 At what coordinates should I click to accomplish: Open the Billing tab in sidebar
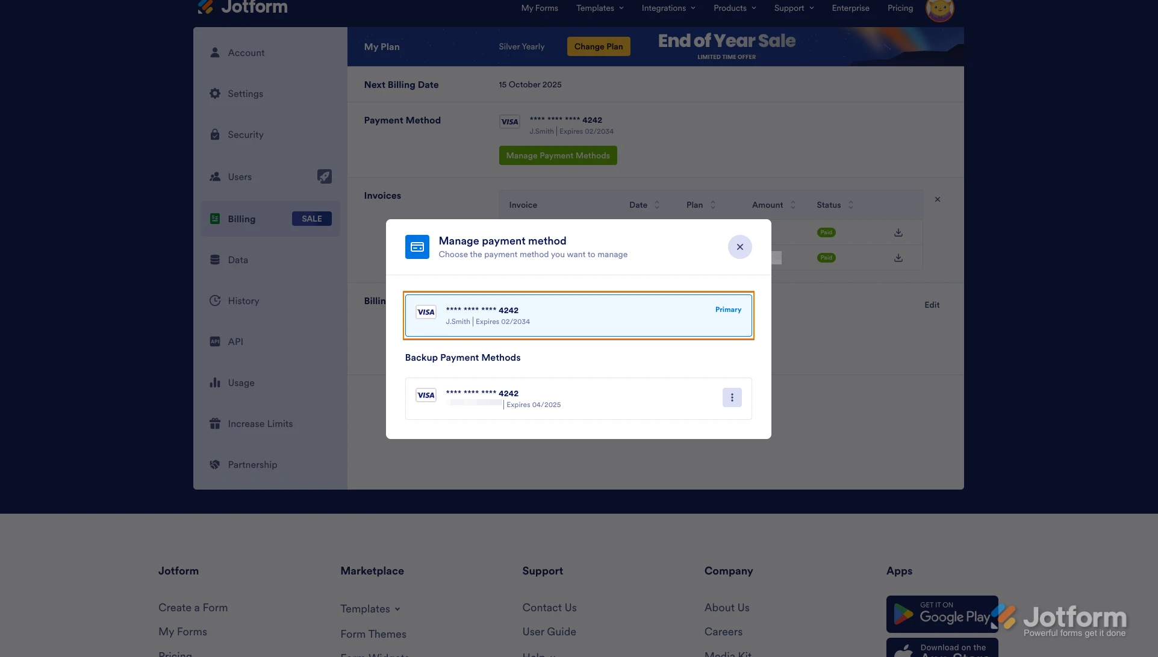[241, 219]
